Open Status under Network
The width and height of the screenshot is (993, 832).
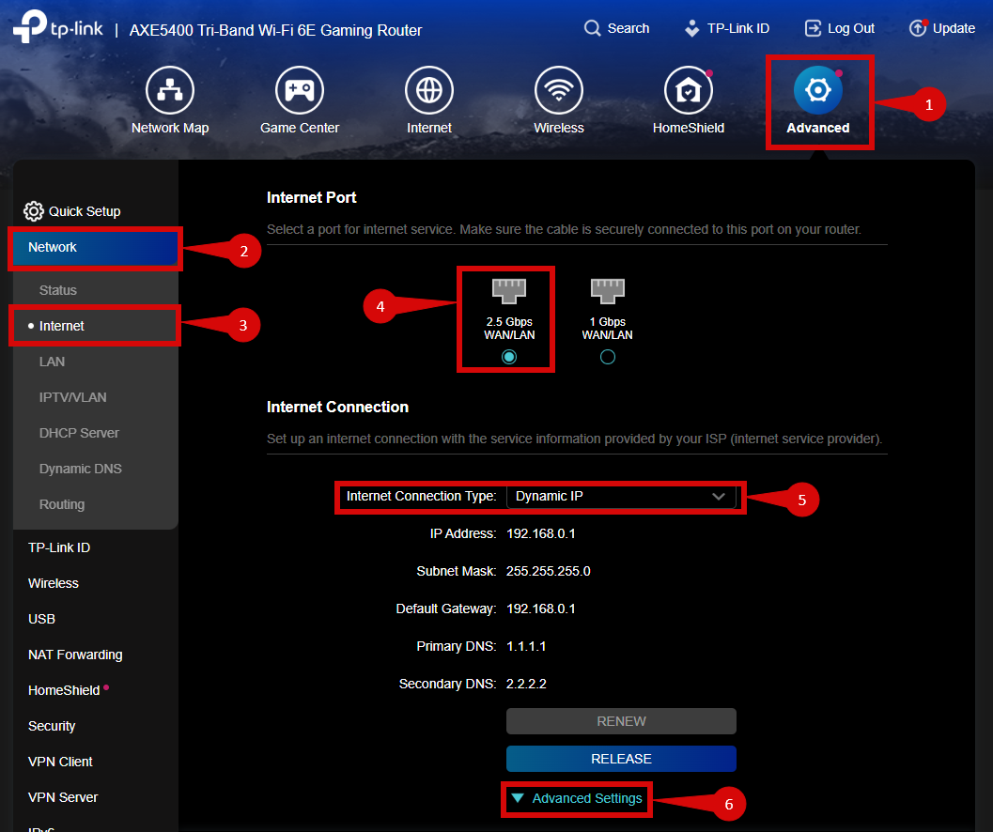pos(58,290)
